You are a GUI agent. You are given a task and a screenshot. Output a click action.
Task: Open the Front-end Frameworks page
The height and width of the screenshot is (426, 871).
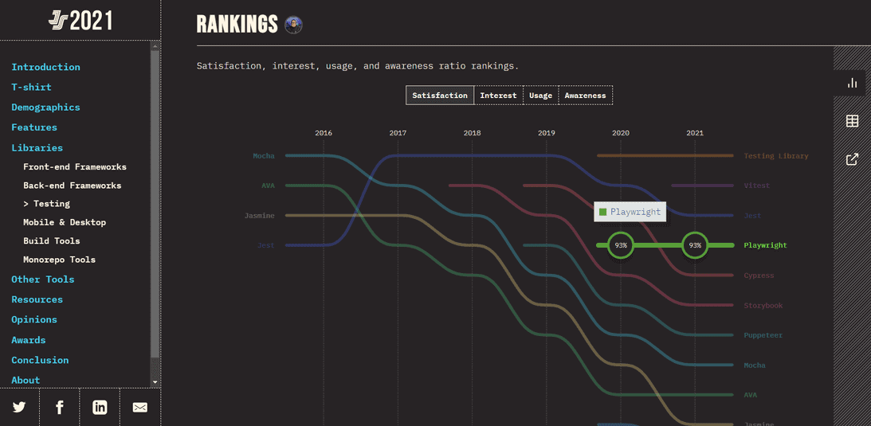(75, 166)
